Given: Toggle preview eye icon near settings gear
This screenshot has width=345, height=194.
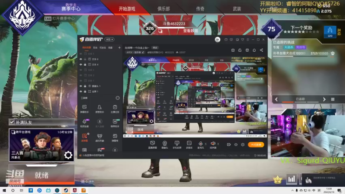Looking at the screenshot, I should (236, 144).
